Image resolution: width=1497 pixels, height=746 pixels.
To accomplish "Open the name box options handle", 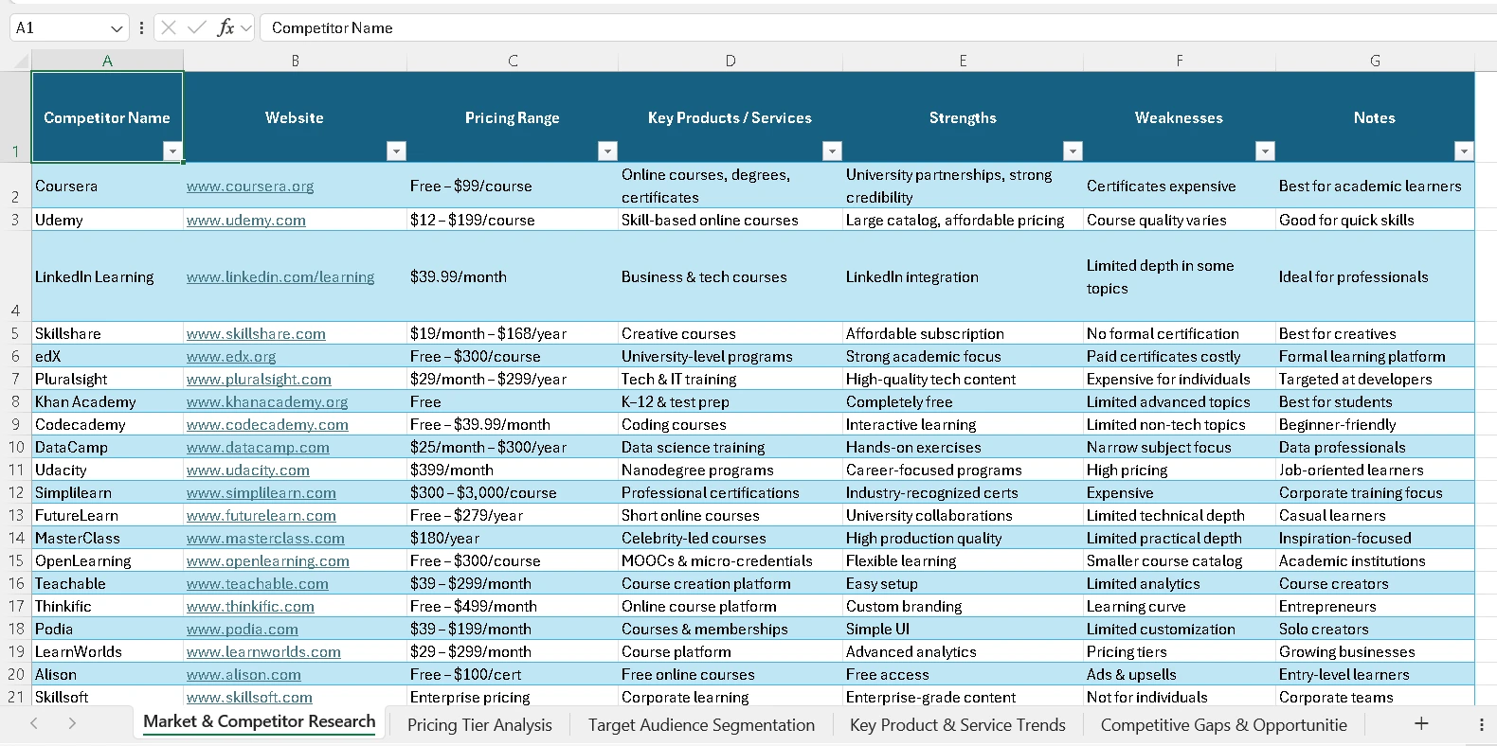I will coord(141,27).
